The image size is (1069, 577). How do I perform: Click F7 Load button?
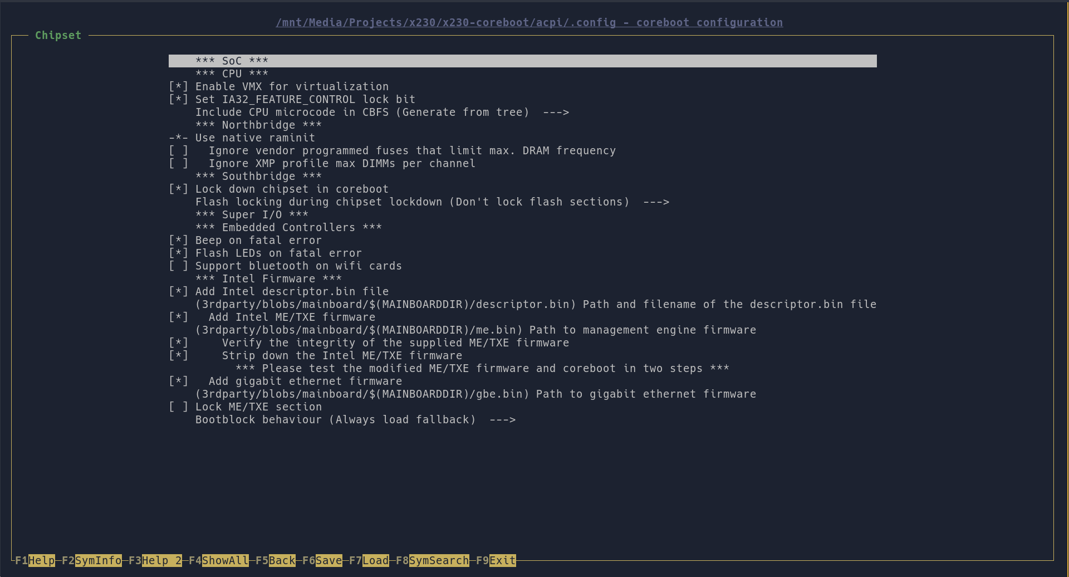click(x=369, y=560)
